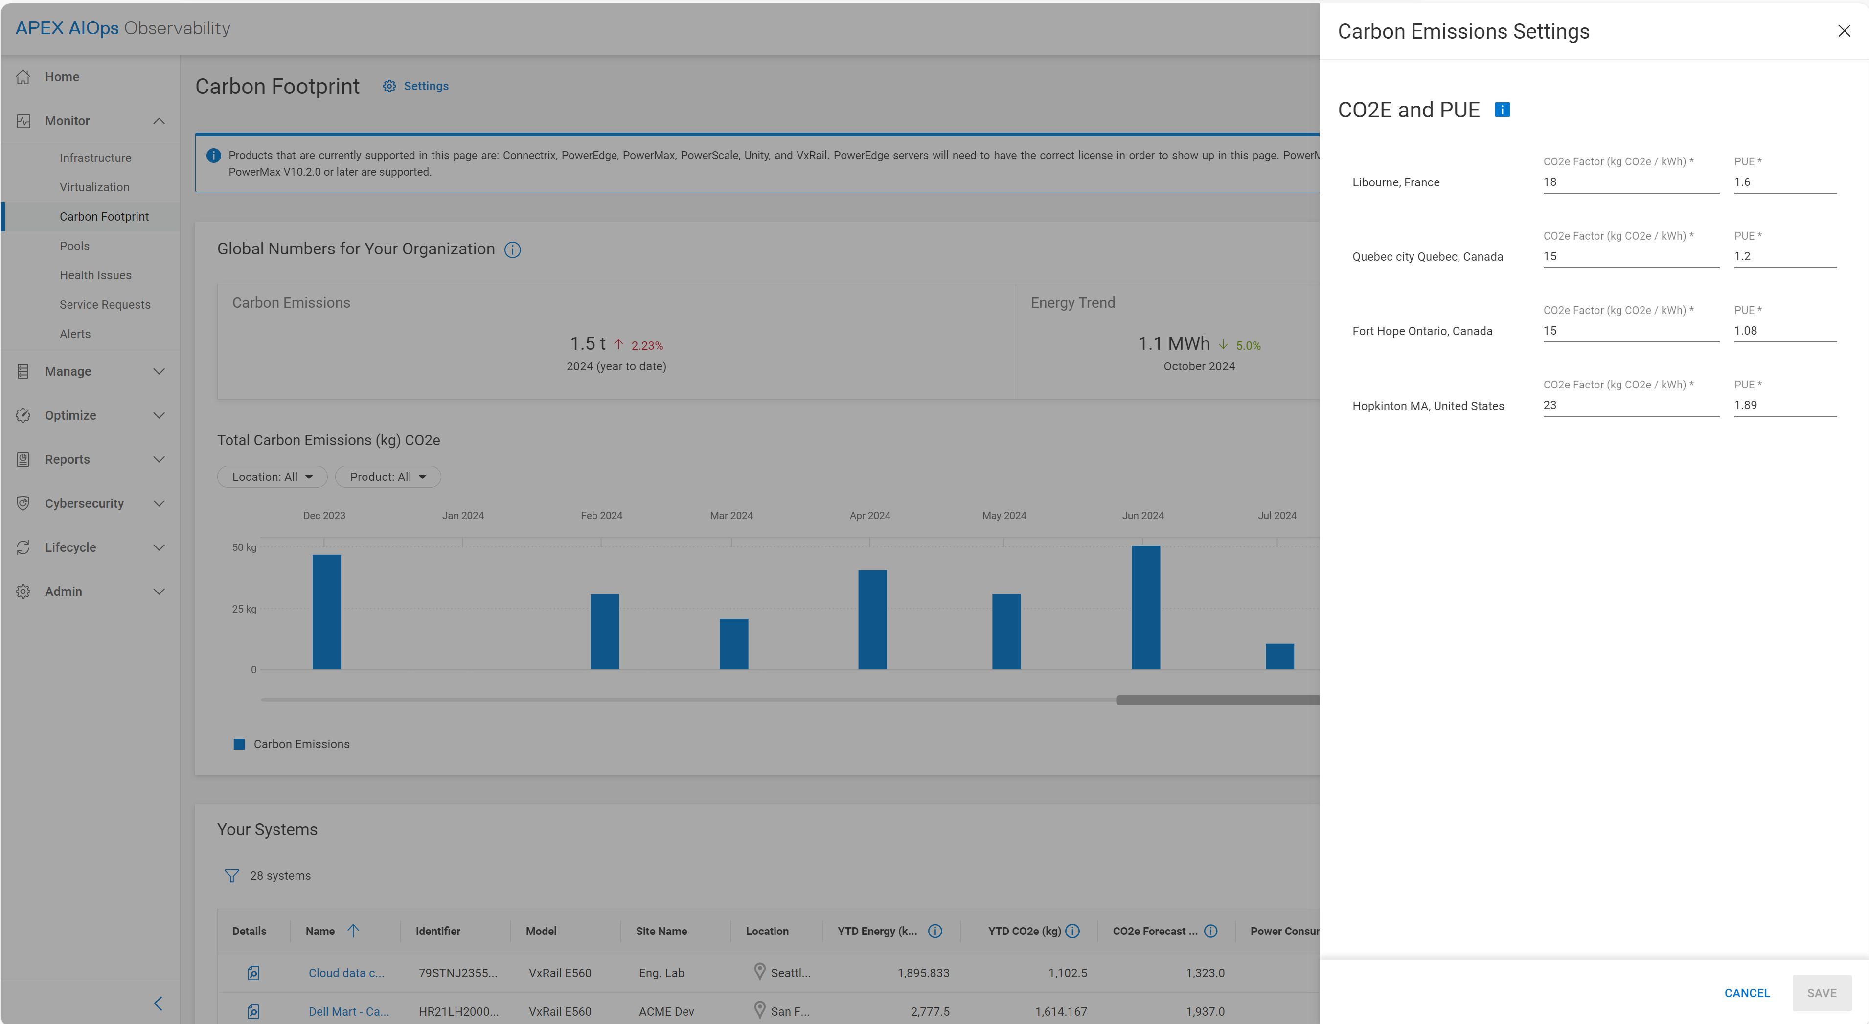The height and width of the screenshot is (1024, 1869).
Task: Open the YTD CO2e column info icon
Action: tap(1072, 931)
